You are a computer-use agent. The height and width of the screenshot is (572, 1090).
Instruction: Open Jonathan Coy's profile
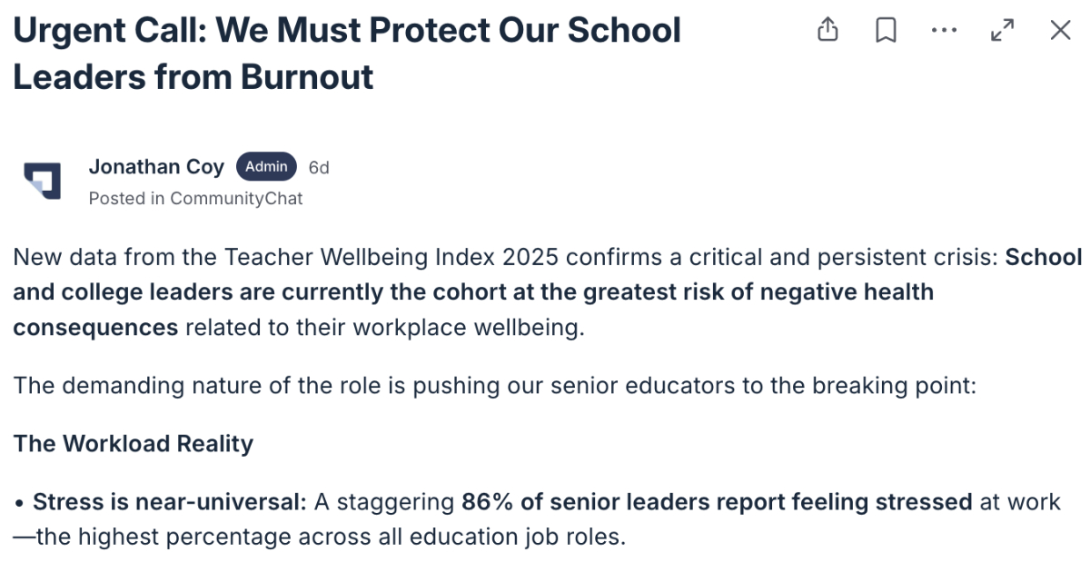[x=156, y=166]
